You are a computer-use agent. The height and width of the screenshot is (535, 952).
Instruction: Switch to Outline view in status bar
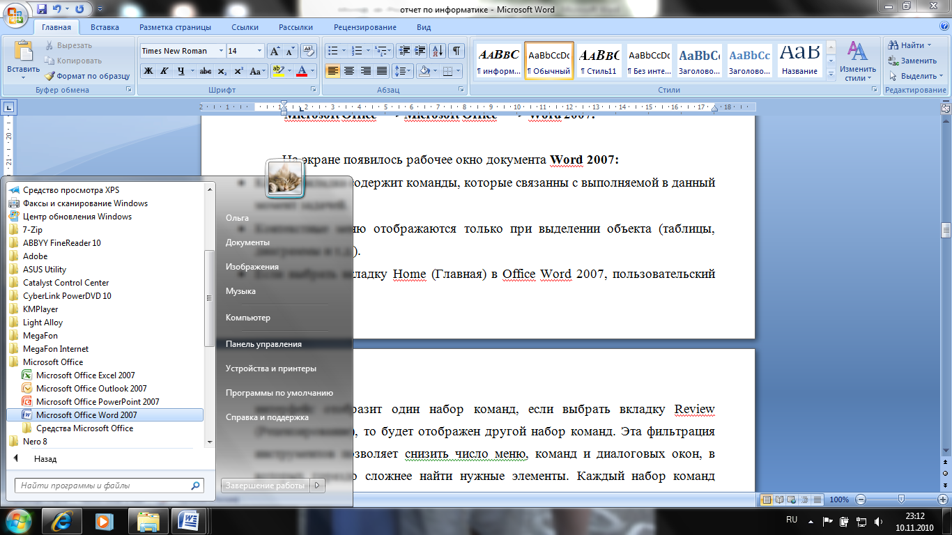[x=803, y=499]
